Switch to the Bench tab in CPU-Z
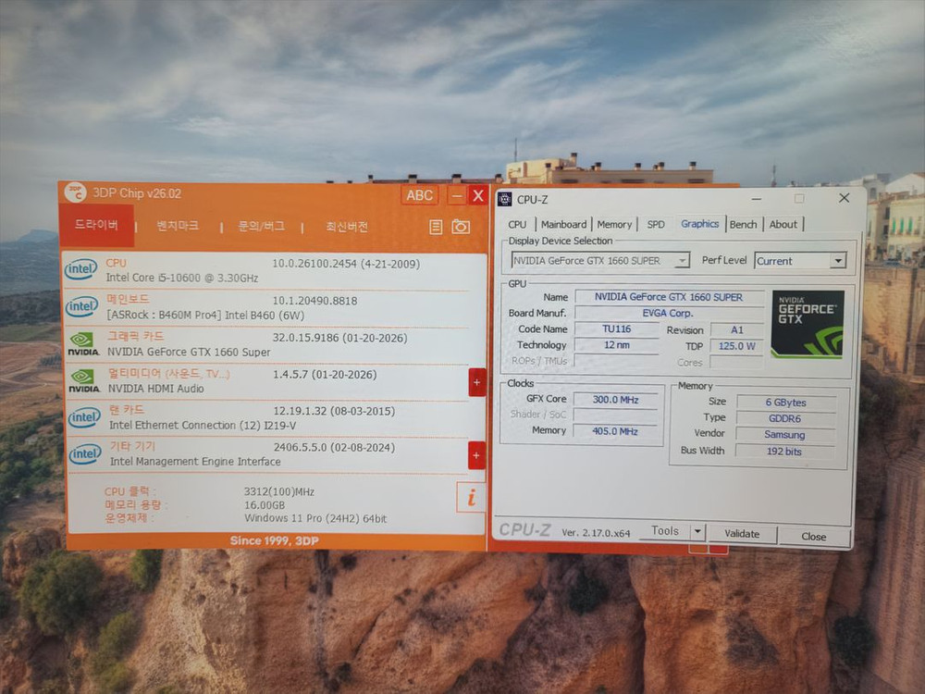The width and height of the screenshot is (925, 694). tap(743, 224)
